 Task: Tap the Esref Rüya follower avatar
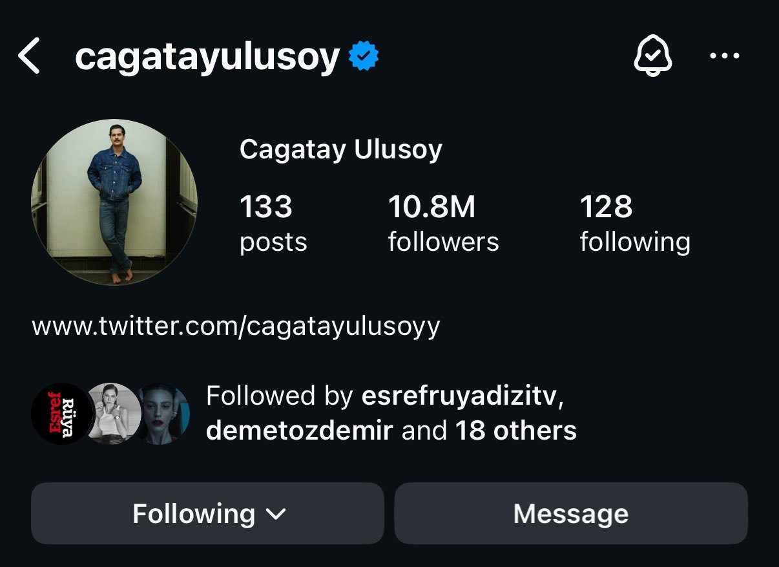point(61,414)
